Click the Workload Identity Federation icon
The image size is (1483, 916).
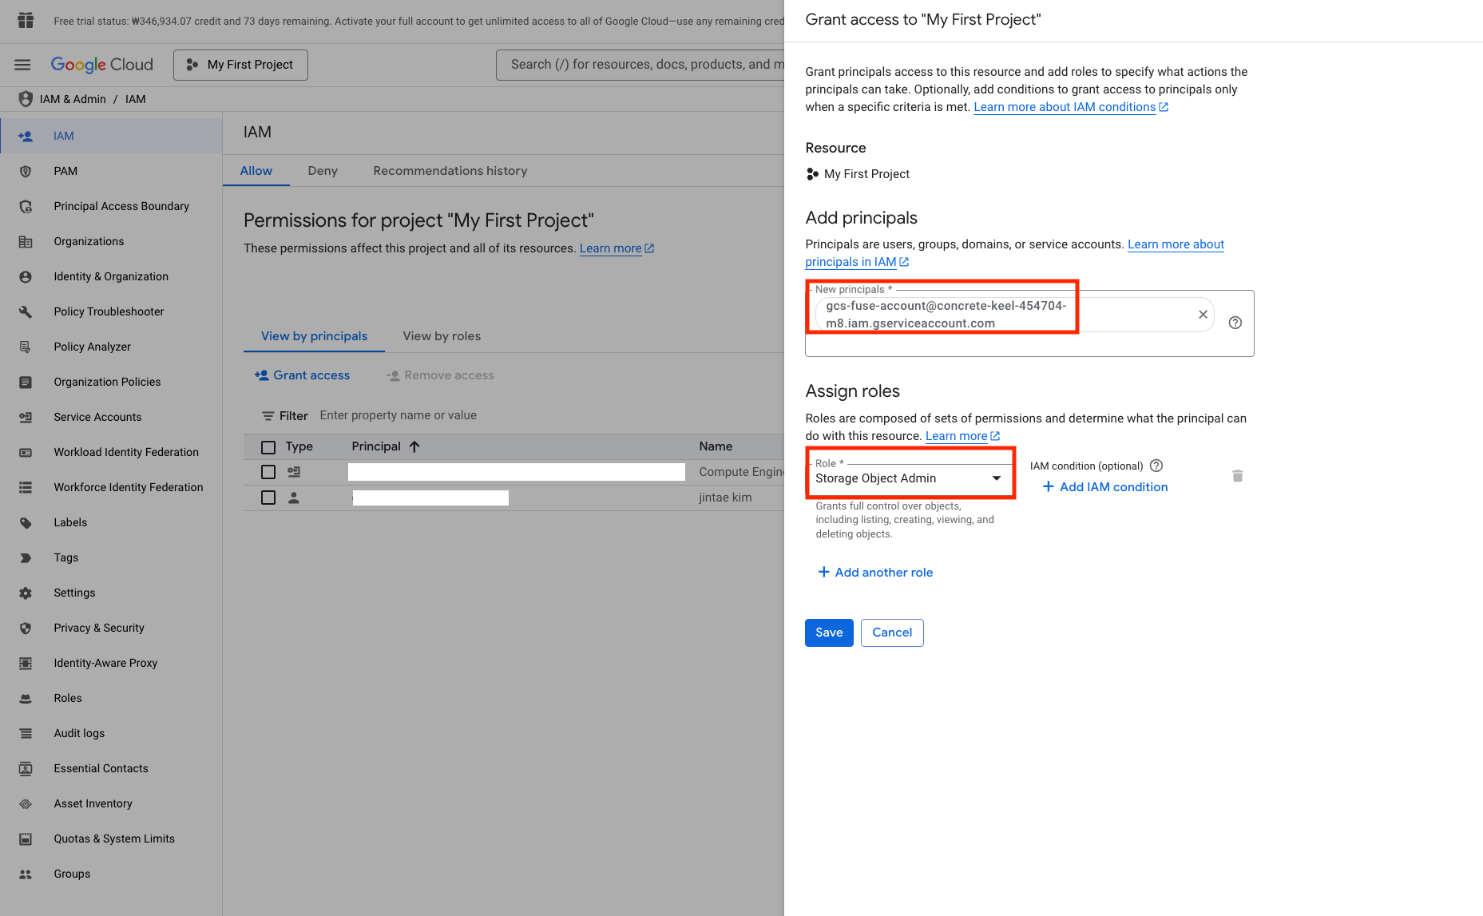point(26,452)
